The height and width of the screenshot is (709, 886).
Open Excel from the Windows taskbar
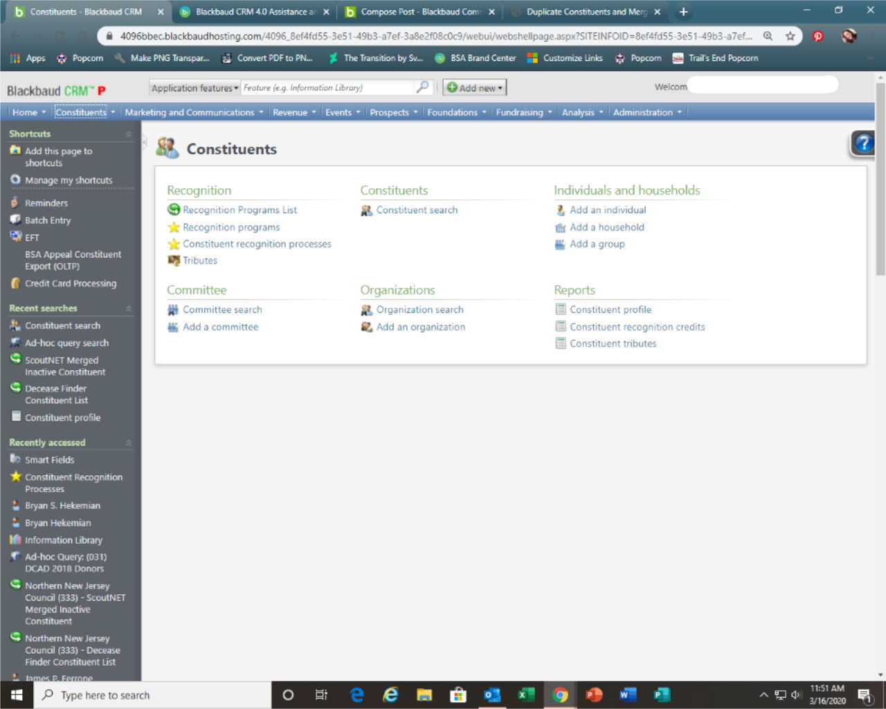[x=526, y=695]
